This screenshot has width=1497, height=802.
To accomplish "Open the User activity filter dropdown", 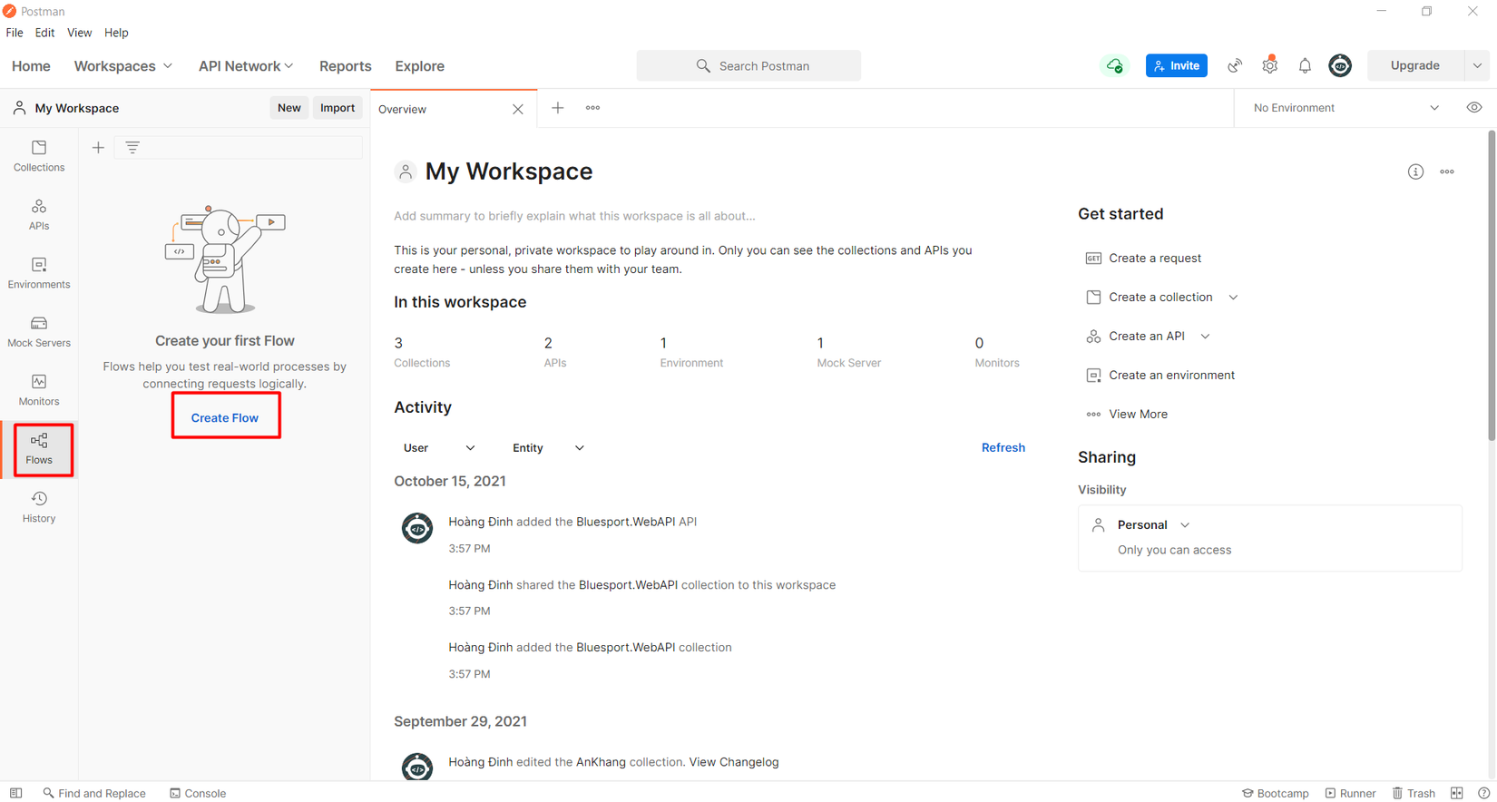I will pos(439,448).
